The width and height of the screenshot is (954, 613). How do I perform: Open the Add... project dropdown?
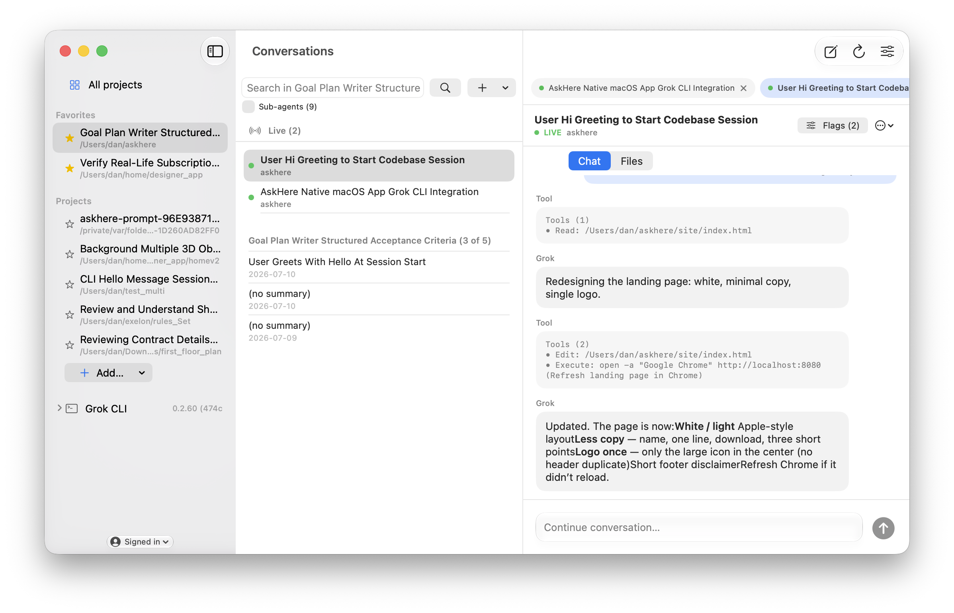click(x=108, y=373)
